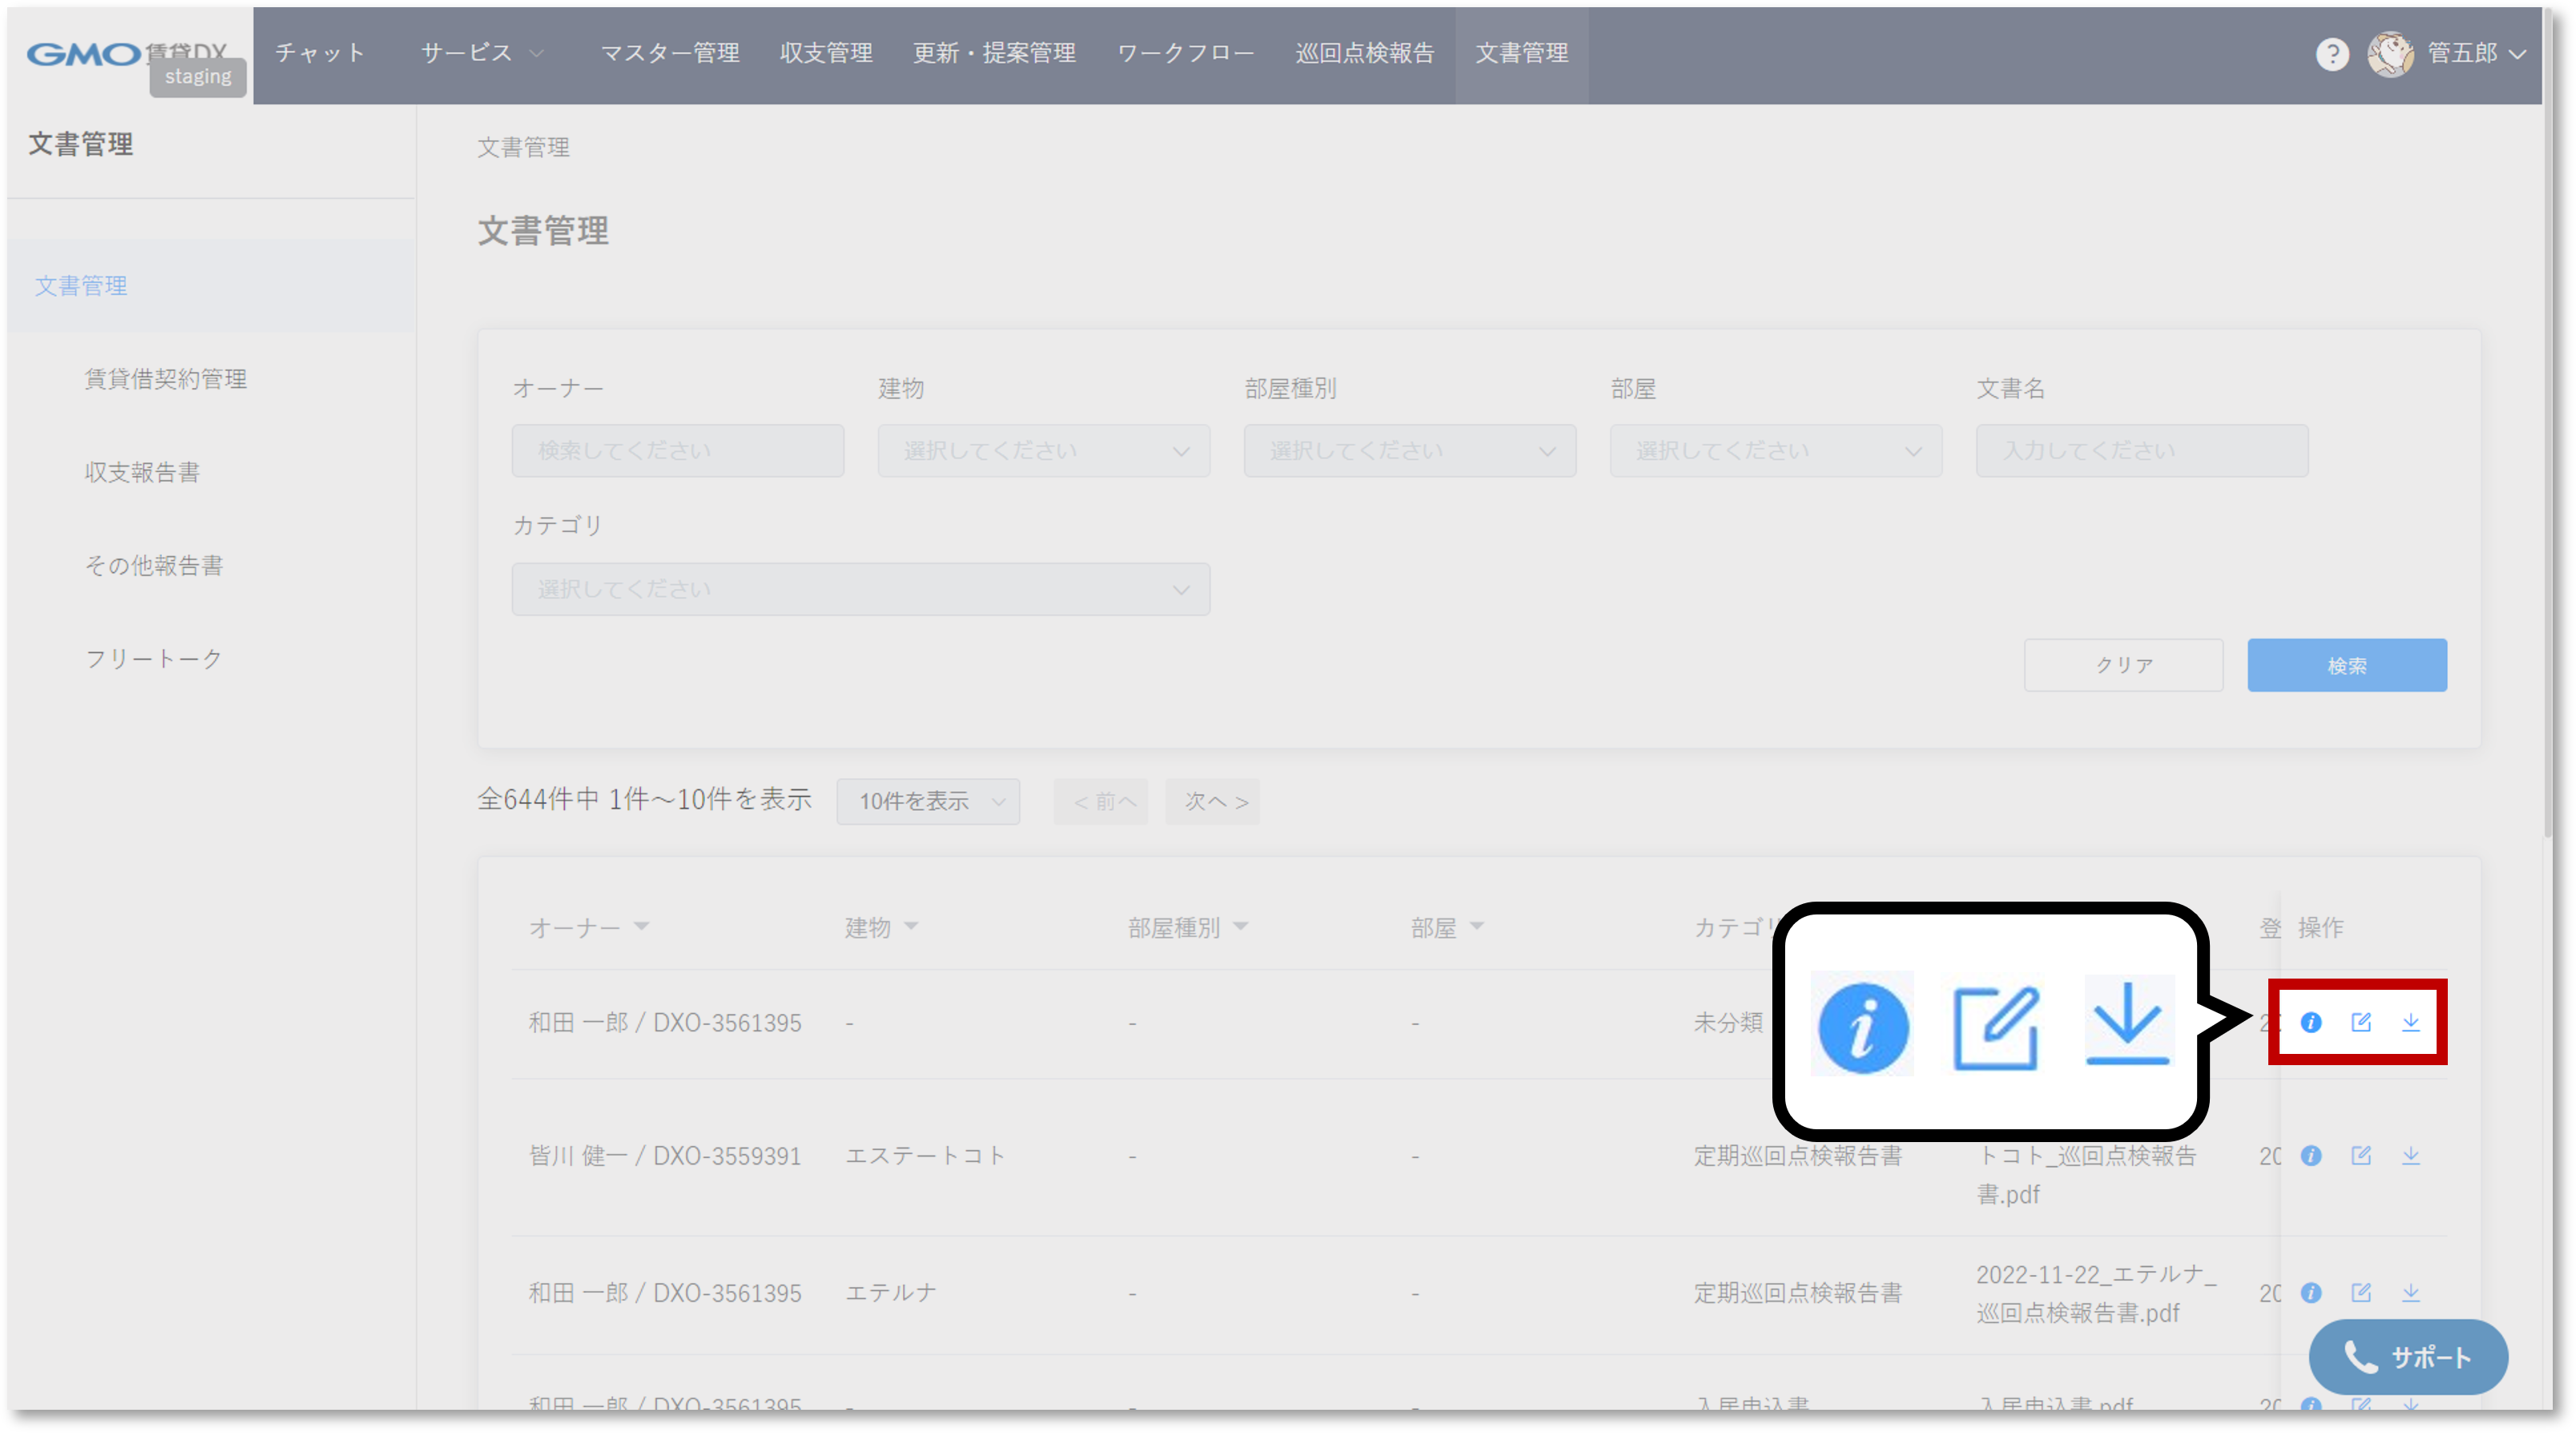Select 賃貸借契約管理 in the sidebar
Image resolution: width=2576 pixels, height=1433 pixels.
point(165,379)
